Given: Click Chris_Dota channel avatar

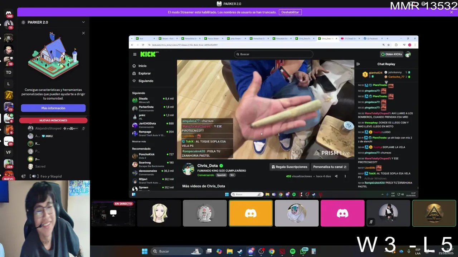Looking at the screenshot, I should (x=189, y=169).
